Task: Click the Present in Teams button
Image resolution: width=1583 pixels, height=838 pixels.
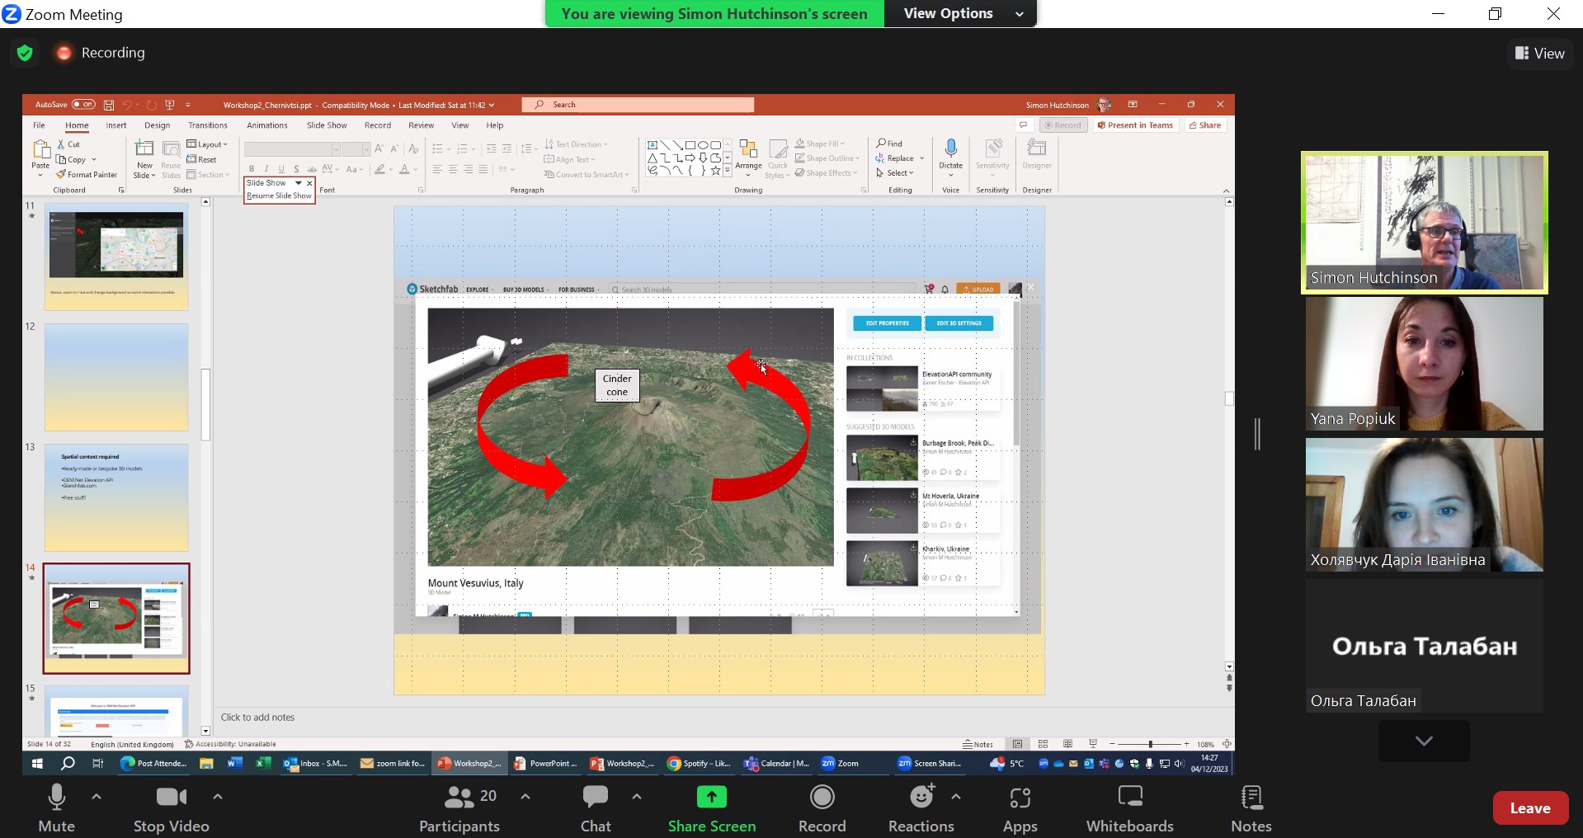Action: pyautogui.click(x=1136, y=125)
